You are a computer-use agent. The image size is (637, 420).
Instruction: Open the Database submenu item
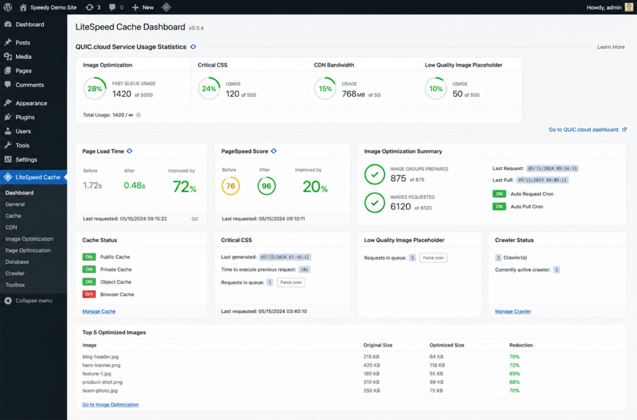tap(17, 262)
